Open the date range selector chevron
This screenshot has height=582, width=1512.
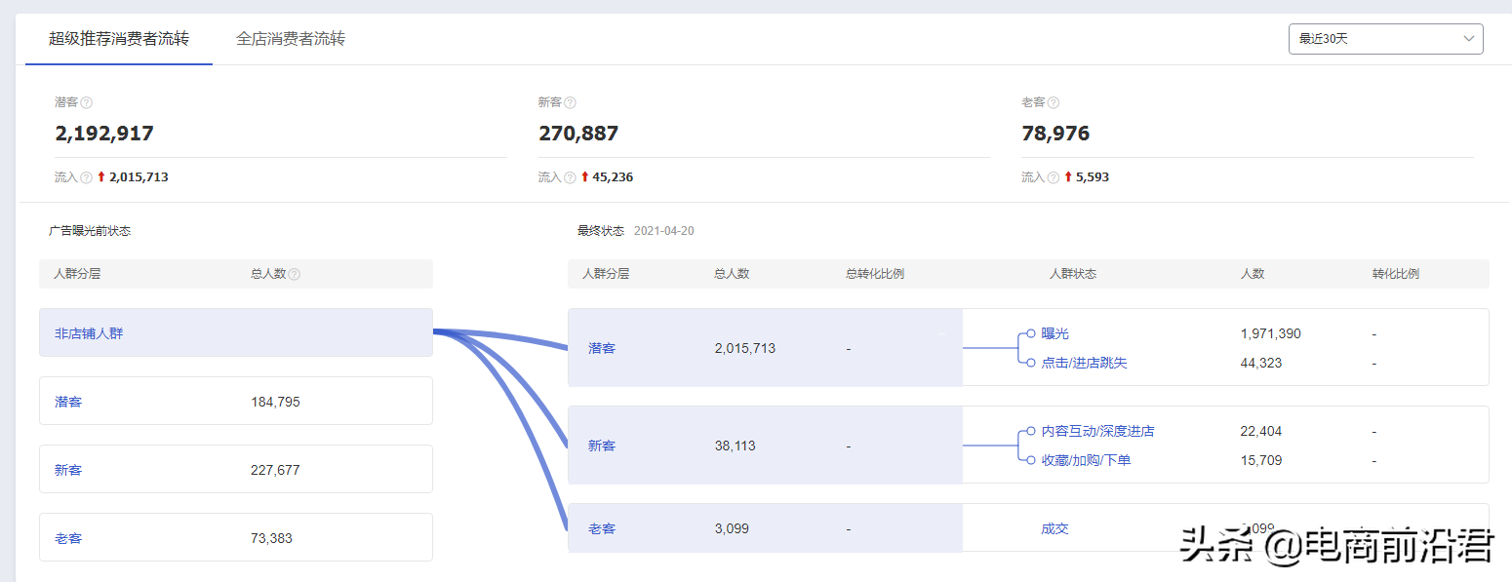pyautogui.click(x=1467, y=38)
